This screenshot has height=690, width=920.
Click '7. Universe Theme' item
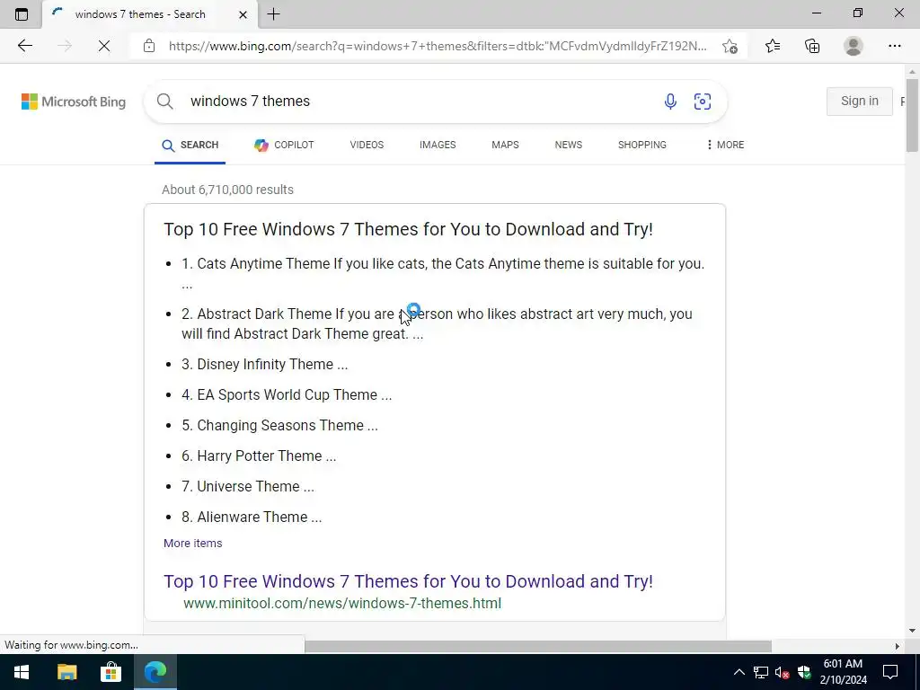pyautogui.click(x=248, y=486)
